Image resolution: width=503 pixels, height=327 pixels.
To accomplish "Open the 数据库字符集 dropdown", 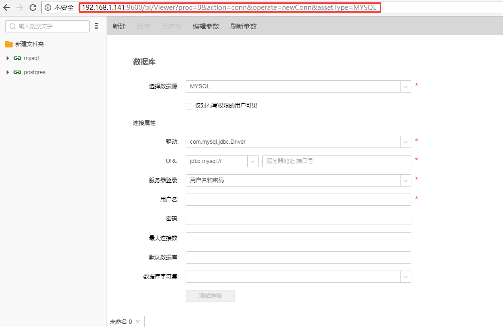I will 406,277.
